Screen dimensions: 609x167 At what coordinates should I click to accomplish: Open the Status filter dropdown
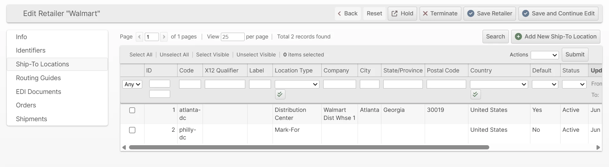574,84
